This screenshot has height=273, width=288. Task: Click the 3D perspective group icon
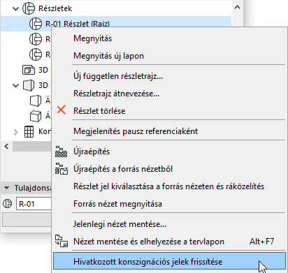[29, 85]
